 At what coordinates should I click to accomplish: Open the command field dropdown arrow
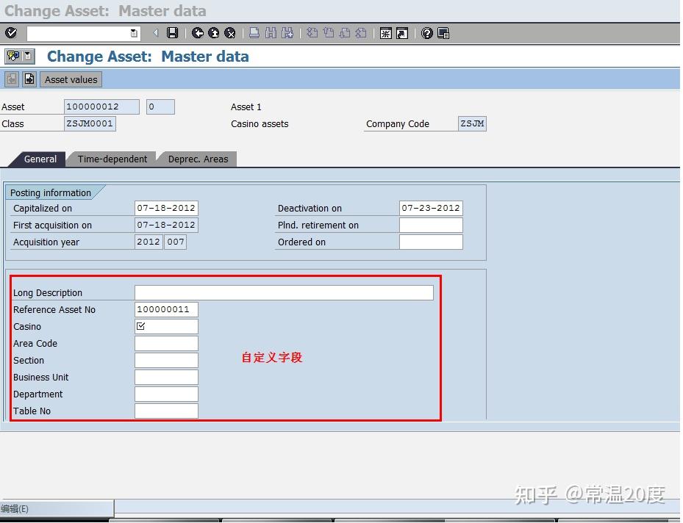132,33
